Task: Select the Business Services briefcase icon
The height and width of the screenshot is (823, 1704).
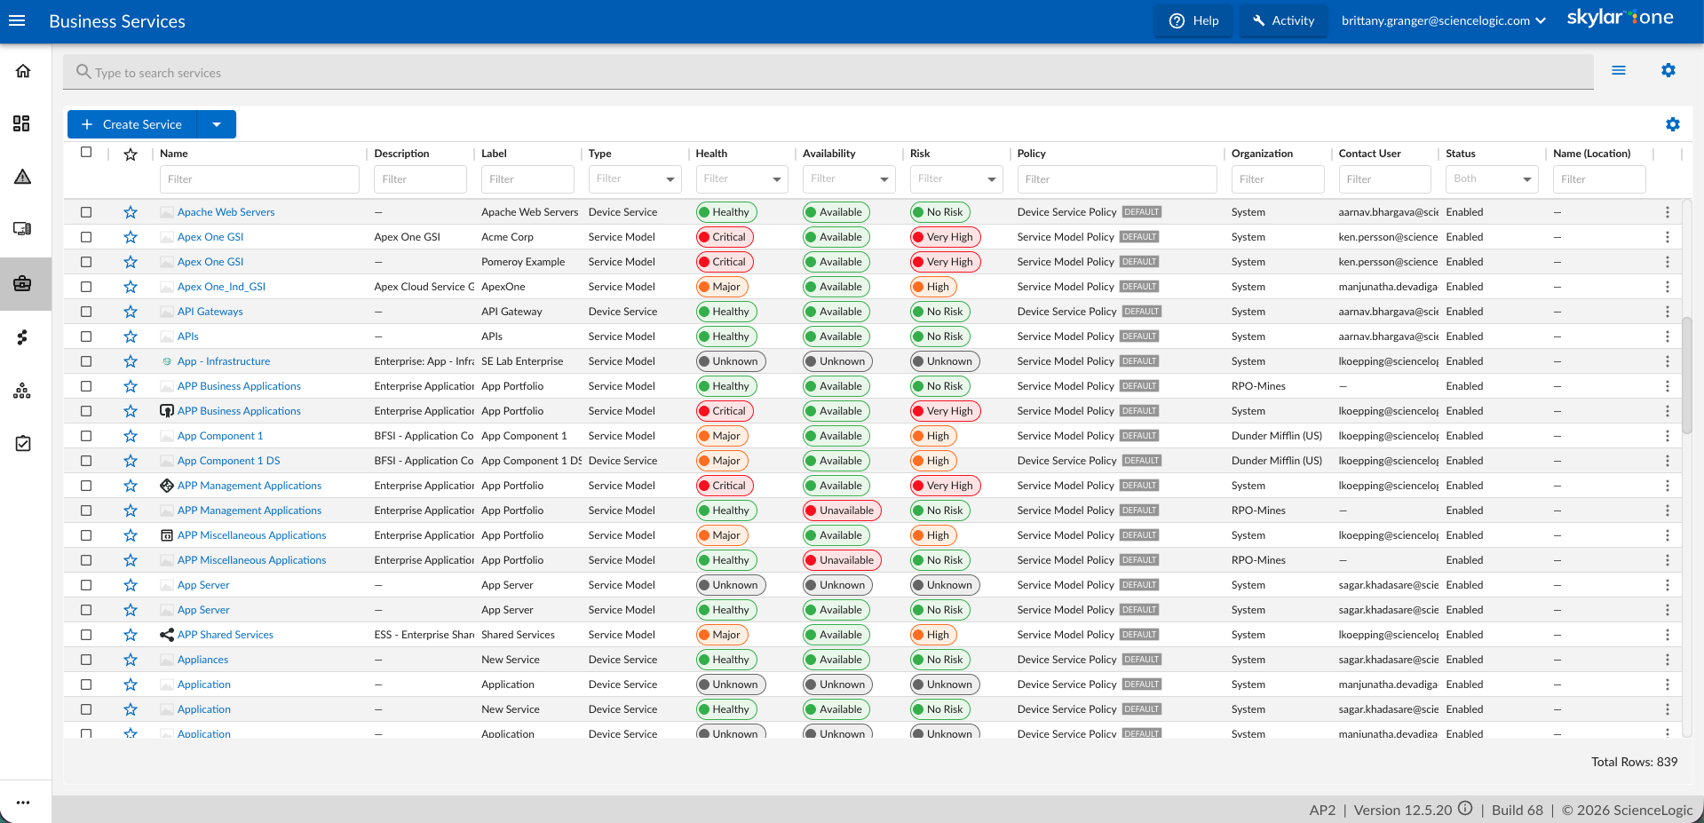Action: (22, 284)
